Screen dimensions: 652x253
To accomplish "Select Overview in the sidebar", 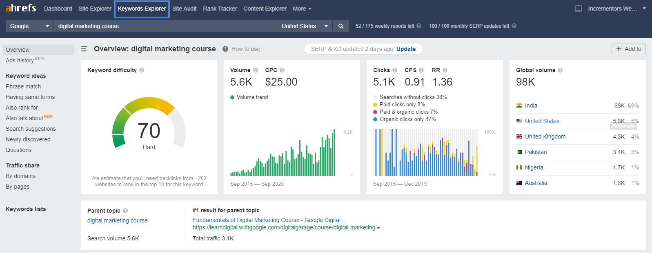I will click(38, 50).
